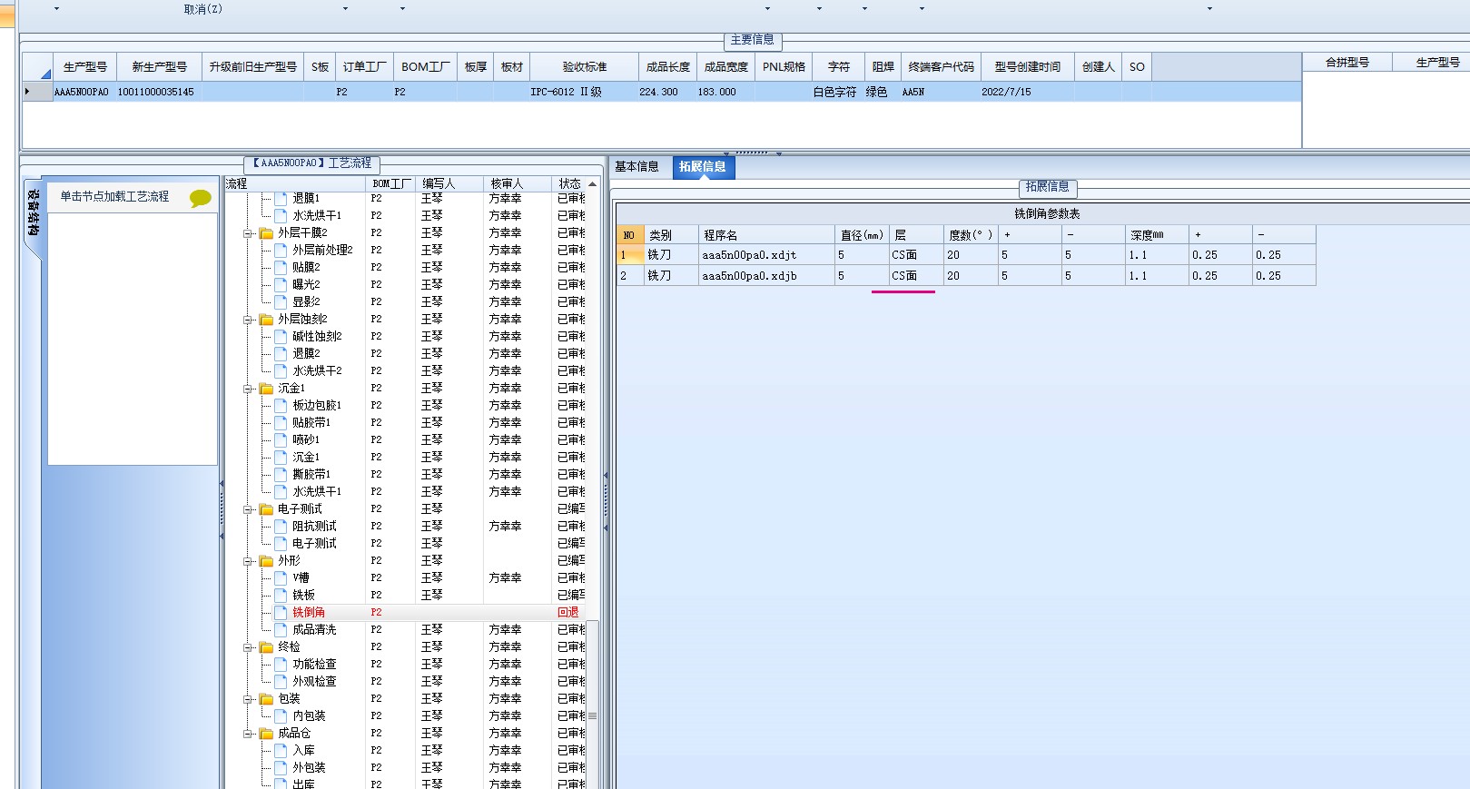Screen dimensions: 1470x789
Task: Click the document icon beside 内包装
Action: (x=281, y=715)
